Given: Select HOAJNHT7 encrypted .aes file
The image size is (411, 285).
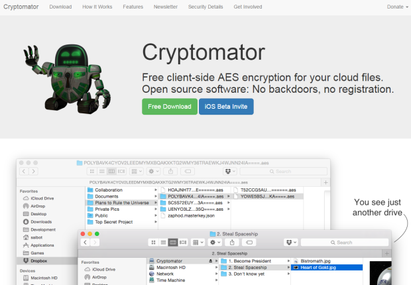Looking at the screenshot, I should pos(195,190).
